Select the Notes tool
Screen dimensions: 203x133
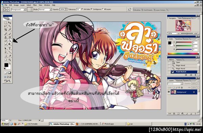5,56
